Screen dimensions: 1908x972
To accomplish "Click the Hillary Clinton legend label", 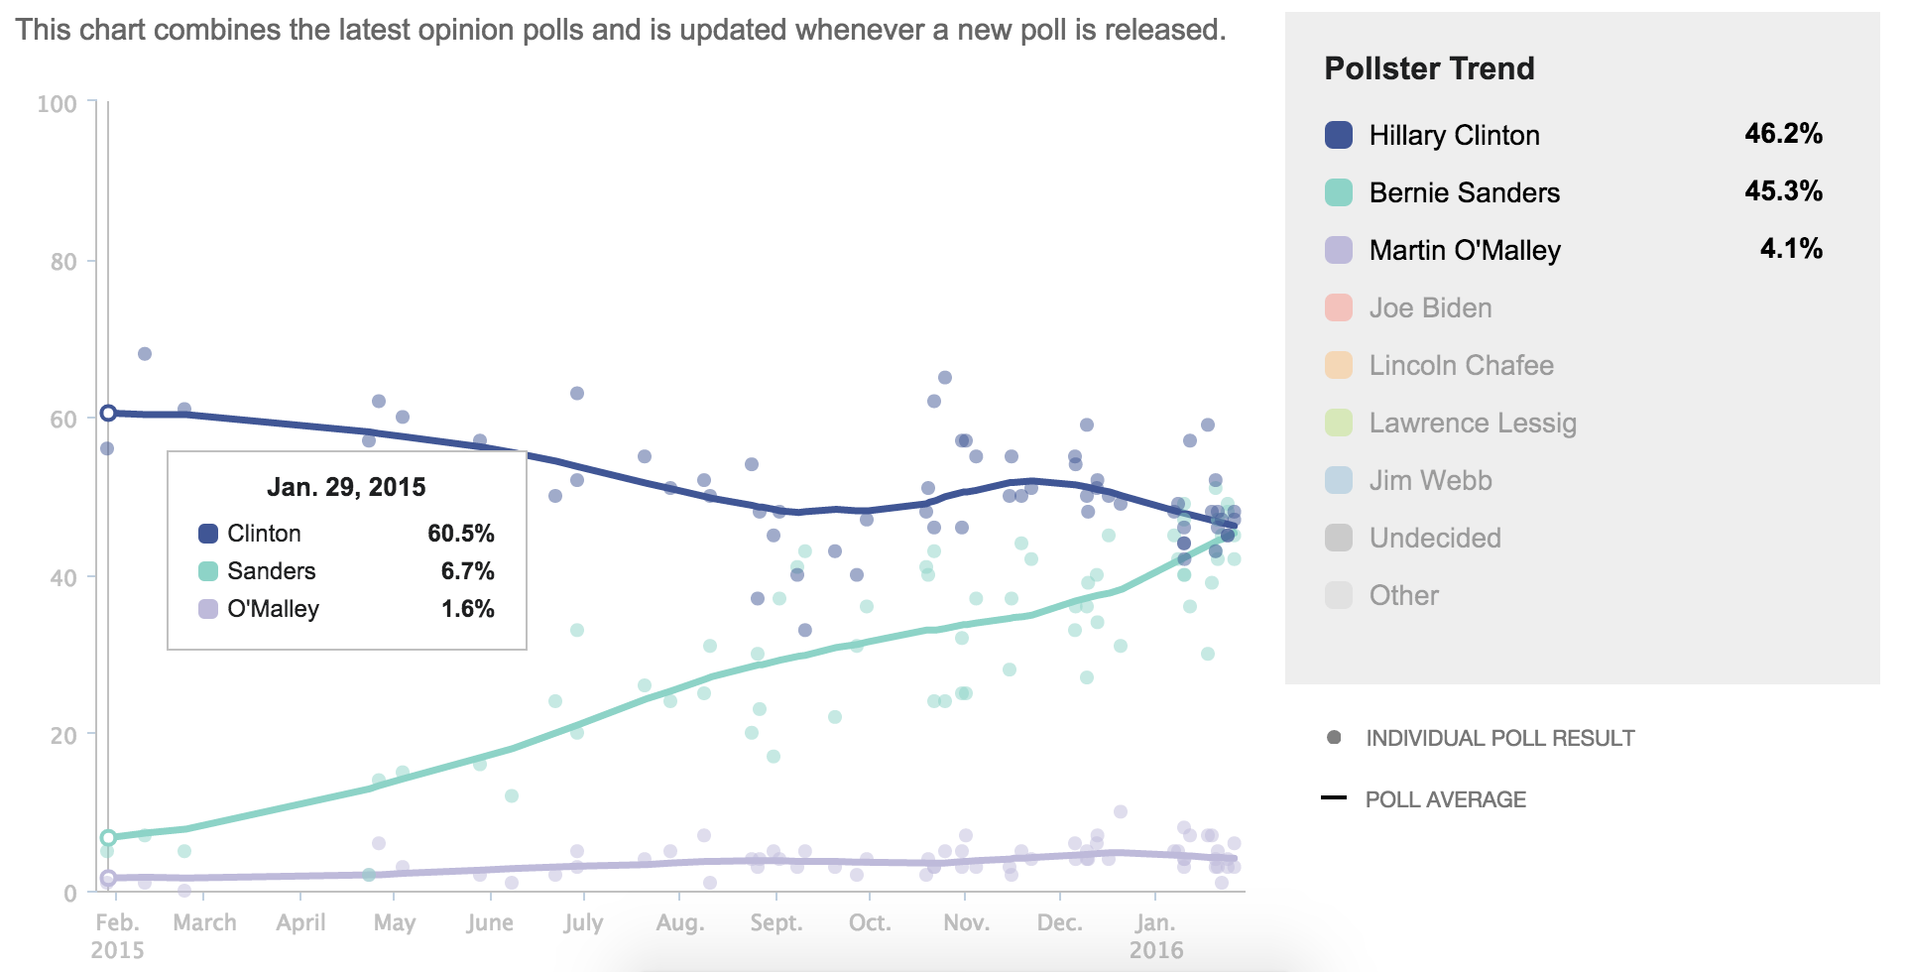I will [x=1454, y=135].
